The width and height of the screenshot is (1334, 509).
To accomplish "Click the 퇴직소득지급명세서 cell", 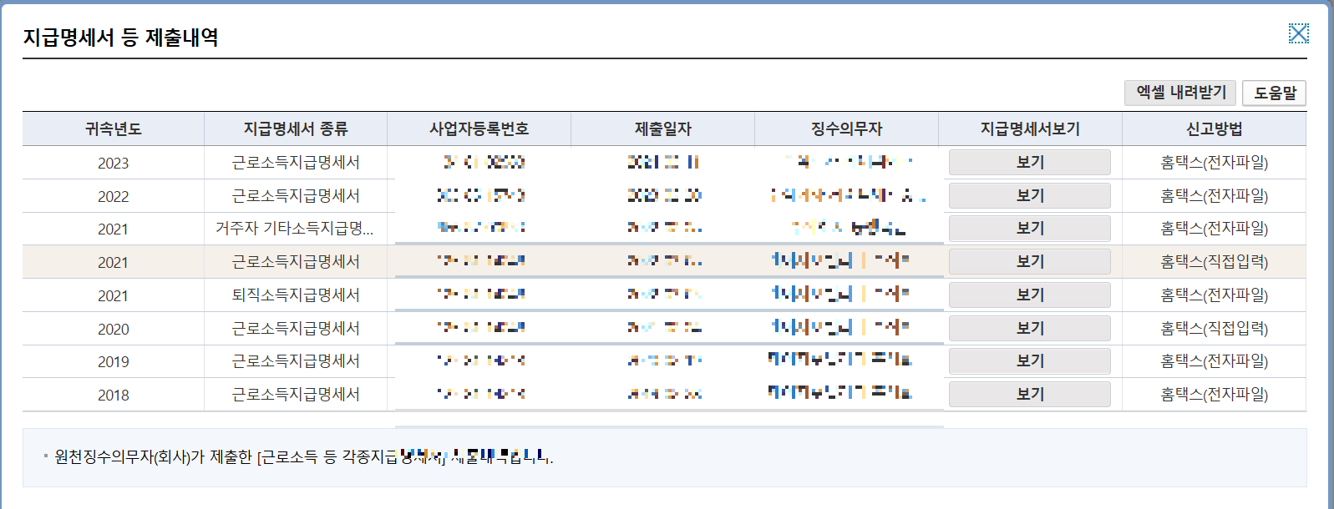I will click(296, 295).
